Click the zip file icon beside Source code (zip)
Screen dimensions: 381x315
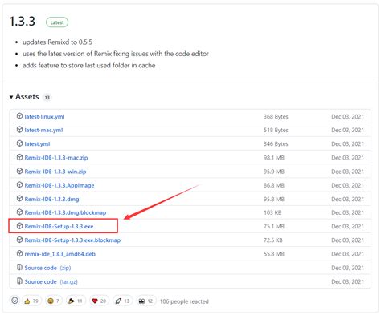click(x=19, y=267)
